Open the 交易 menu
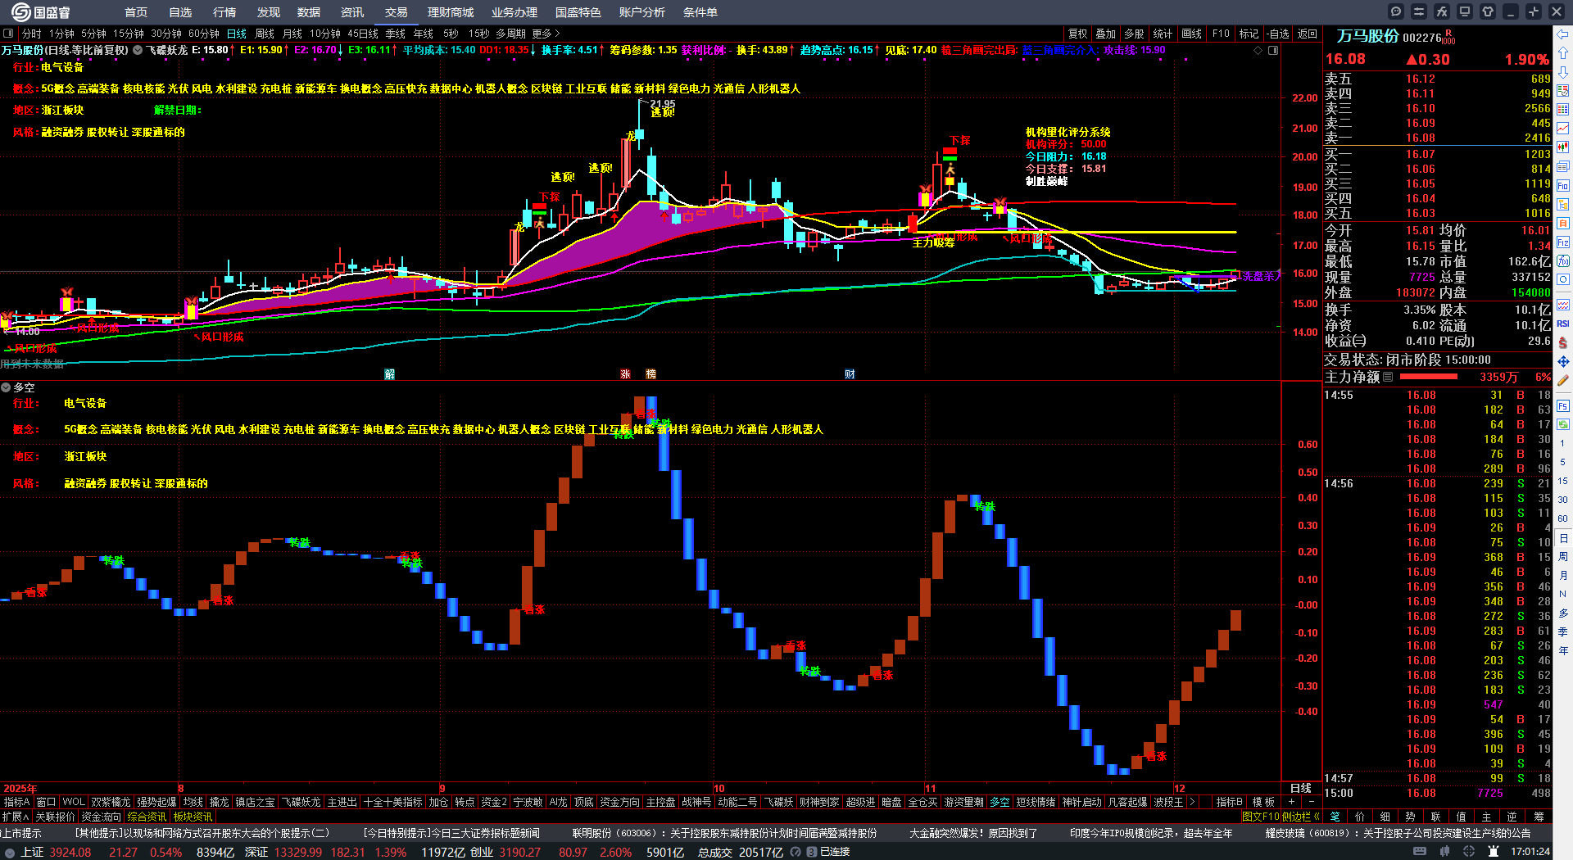The width and height of the screenshot is (1573, 860). click(397, 12)
